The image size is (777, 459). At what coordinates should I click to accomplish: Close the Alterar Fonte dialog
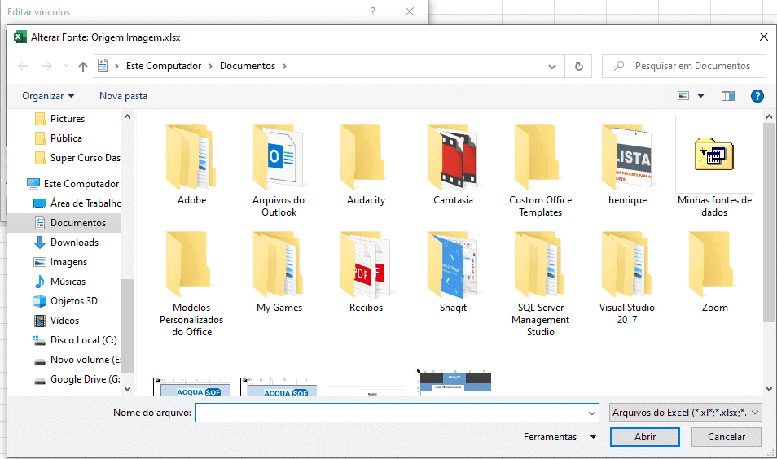764,37
